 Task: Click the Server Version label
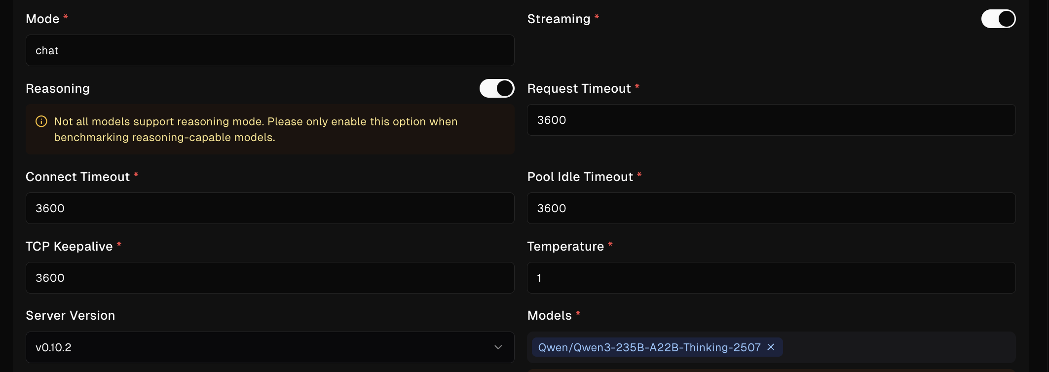point(70,315)
